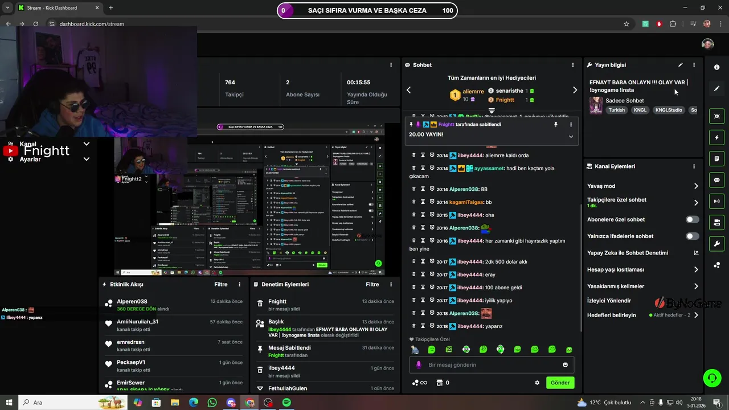Screen dimensions: 729x410
Task: Edit stream info with the pencil icon
Action: pos(680,65)
